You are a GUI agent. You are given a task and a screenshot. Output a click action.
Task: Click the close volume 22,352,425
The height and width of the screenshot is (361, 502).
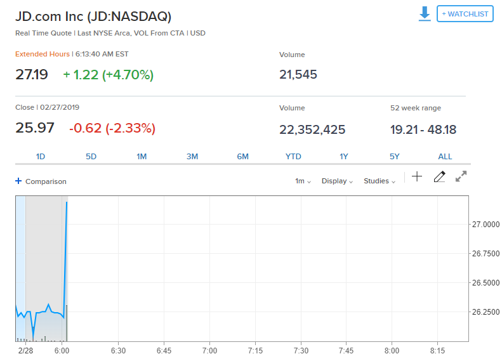[x=312, y=129]
